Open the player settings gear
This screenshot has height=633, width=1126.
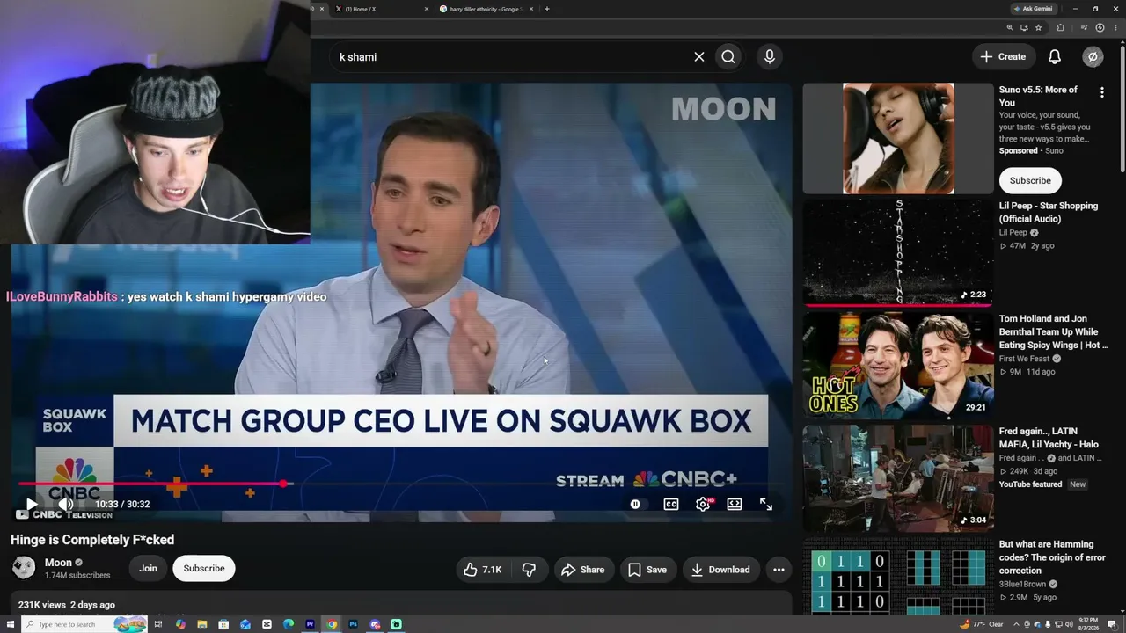pos(703,504)
